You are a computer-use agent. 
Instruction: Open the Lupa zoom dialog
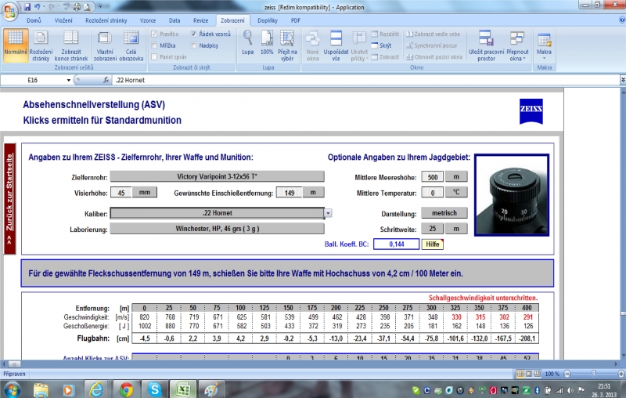(x=247, y=42)
